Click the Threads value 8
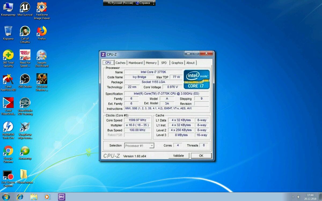Image resolution: width=322 pixels, height=201 pixels. [x=204, y=145]
